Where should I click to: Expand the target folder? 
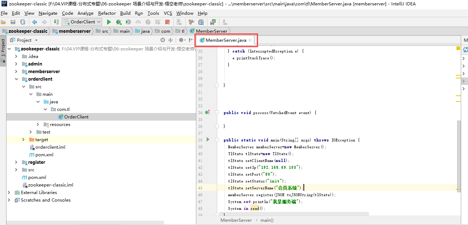[x=23, y=140]
